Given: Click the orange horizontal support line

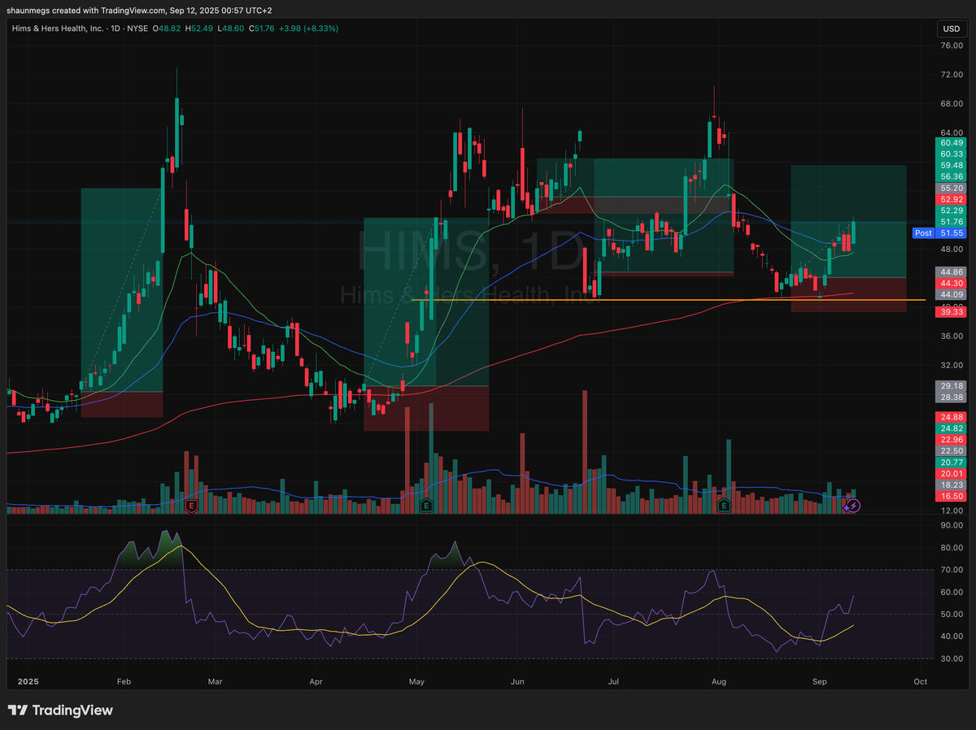Looking at the screenshot, I should tap(667, 300).
